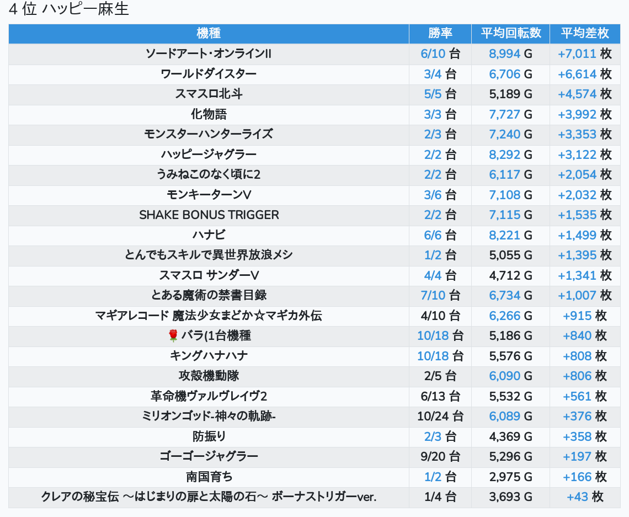
Task: Select 革命機ヴァルヴレイヴ2 machine name
Action: tap(209, 396)
